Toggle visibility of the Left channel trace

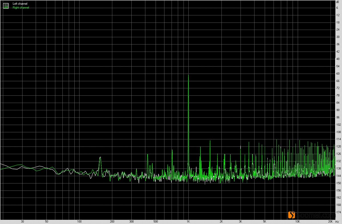click(20, 3)
